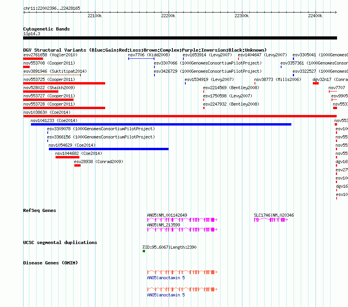The height and width of the screenshot is (307, 348).
Task: Select the esv3322527 variant label
Action: (320, 71)
